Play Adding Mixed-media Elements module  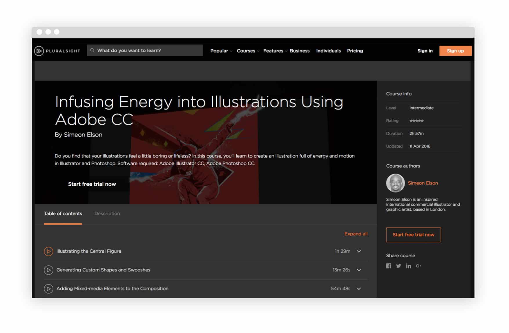(x=48, y=289)
